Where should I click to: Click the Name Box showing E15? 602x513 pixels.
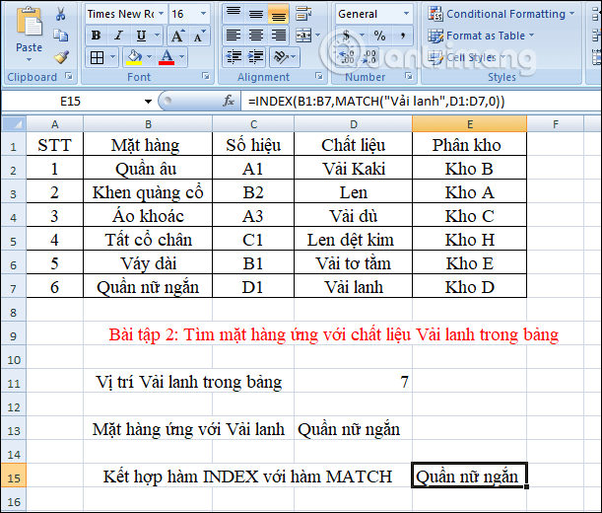coord(71,102)
